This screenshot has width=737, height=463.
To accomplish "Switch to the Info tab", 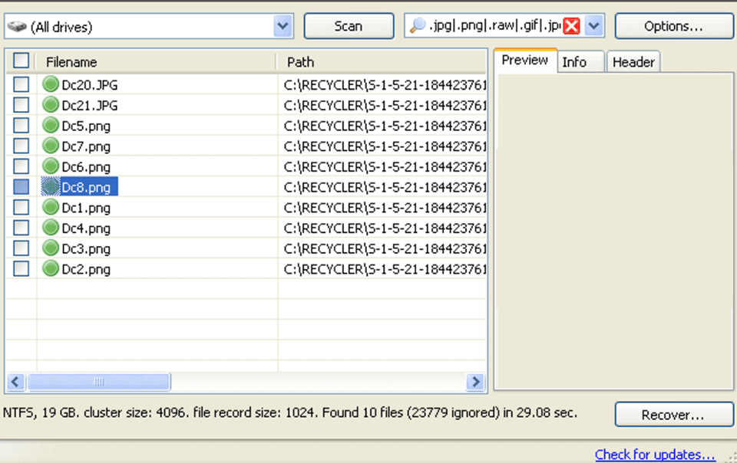I will 580,61.
